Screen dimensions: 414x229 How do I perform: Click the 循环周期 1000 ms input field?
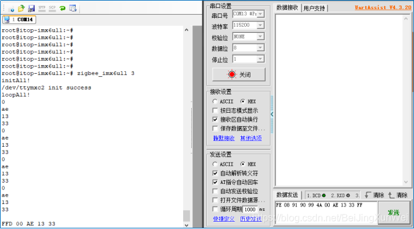[250, 210]
